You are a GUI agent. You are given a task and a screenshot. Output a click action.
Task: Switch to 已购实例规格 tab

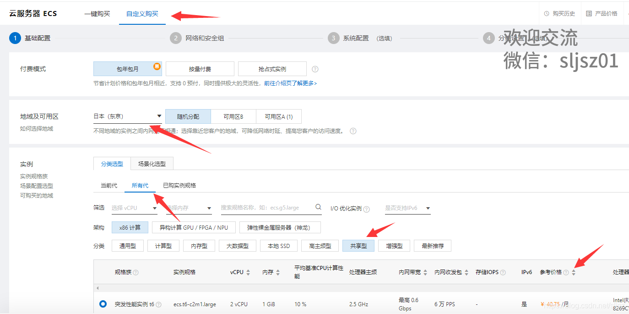[179, 185]
